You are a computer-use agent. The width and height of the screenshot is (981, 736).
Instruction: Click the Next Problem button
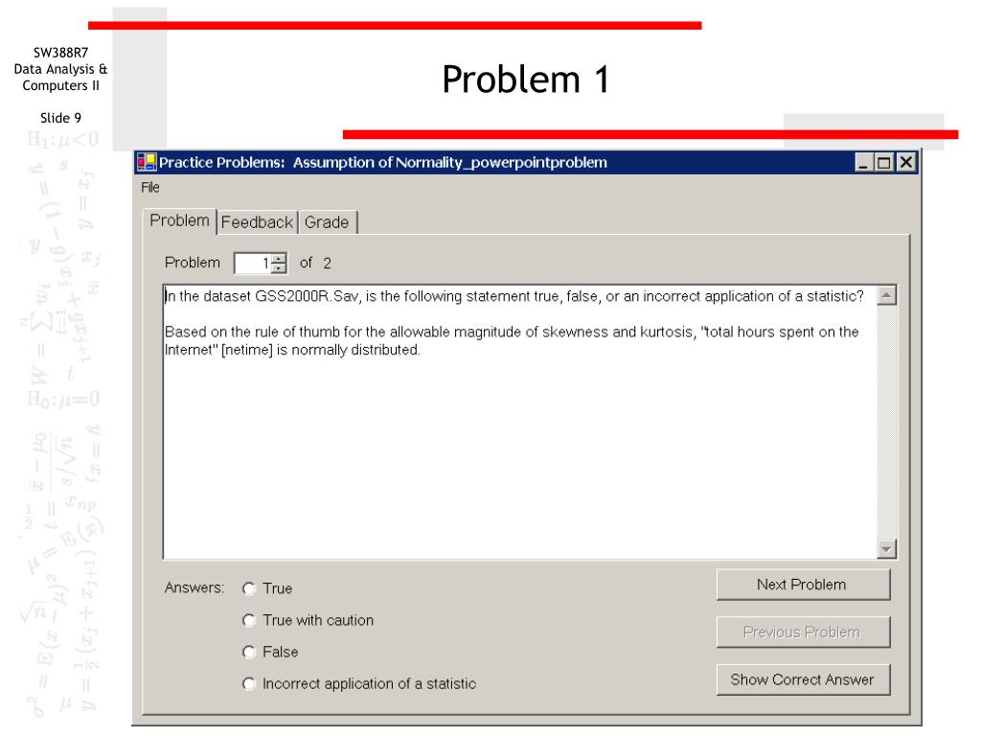pyautogui.click(x=804, y=585)
